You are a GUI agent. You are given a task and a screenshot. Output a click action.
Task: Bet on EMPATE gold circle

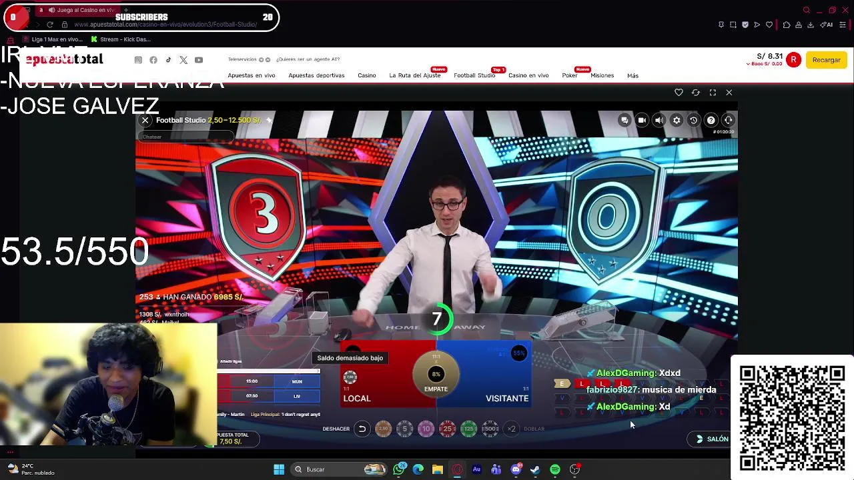coord(436,375)
